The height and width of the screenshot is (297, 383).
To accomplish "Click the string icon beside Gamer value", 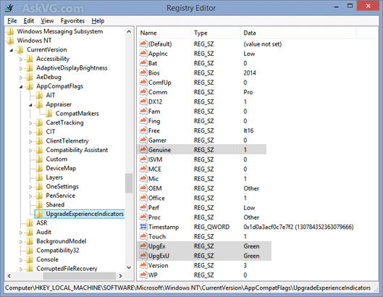I will point(143,140).
